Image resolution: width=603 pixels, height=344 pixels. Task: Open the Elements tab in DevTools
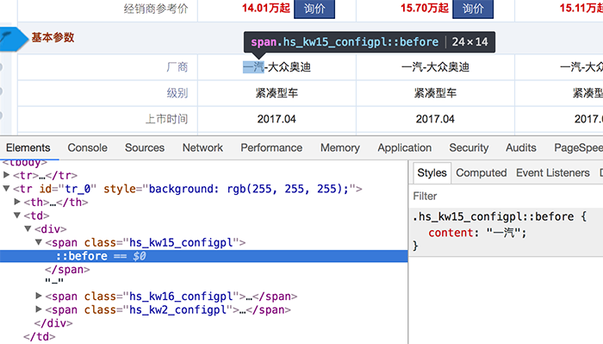[28, 147]
